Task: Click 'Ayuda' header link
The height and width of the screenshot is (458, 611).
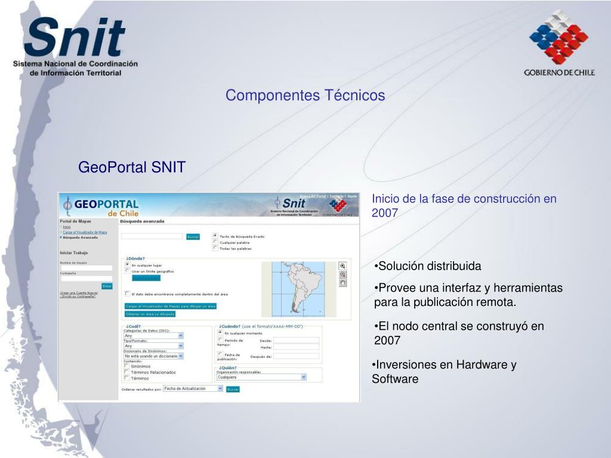Action: [353, 196]
